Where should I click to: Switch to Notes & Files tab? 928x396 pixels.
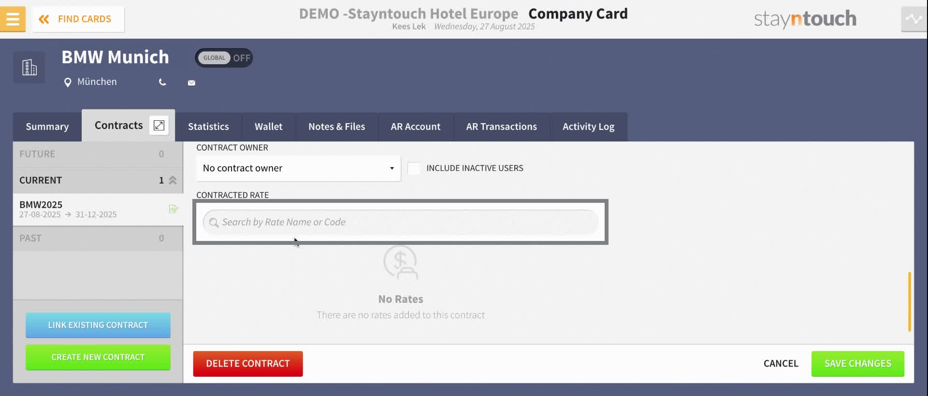pyautogui.click(x=337, y=127)
